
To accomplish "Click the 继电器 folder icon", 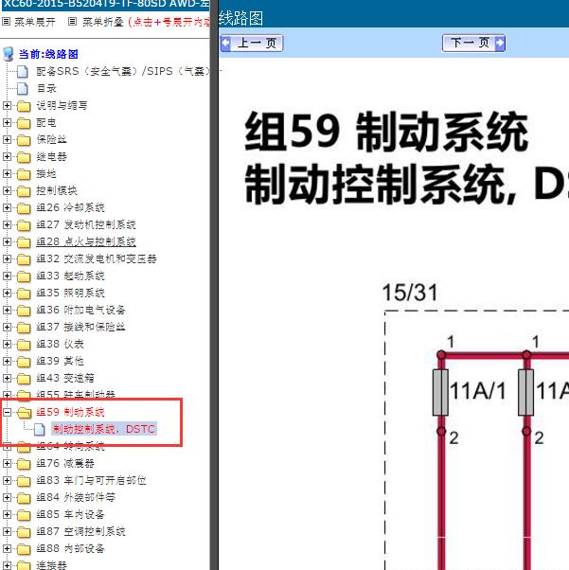I will click(x=24, y=157).
